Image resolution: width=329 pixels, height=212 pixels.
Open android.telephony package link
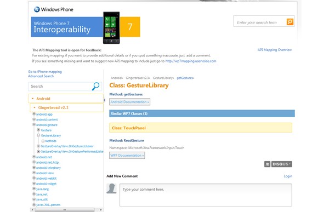tap(48, 168)
